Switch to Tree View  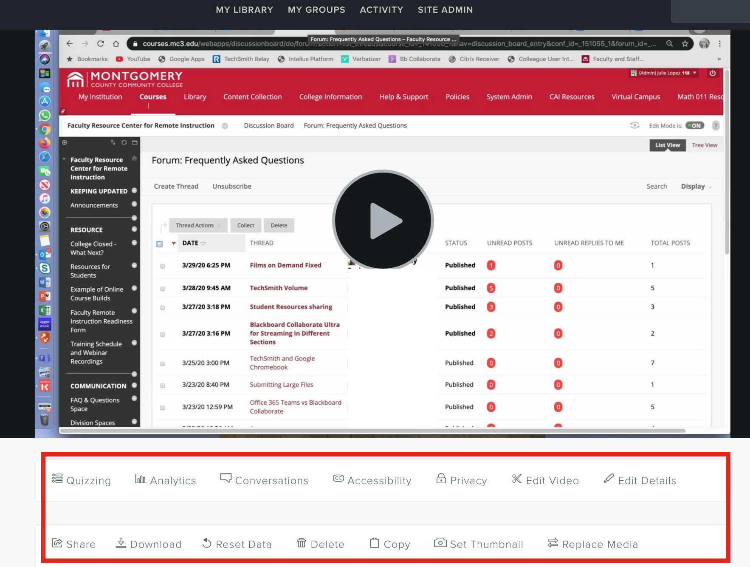pyautogui.click(x=705, y=145)
